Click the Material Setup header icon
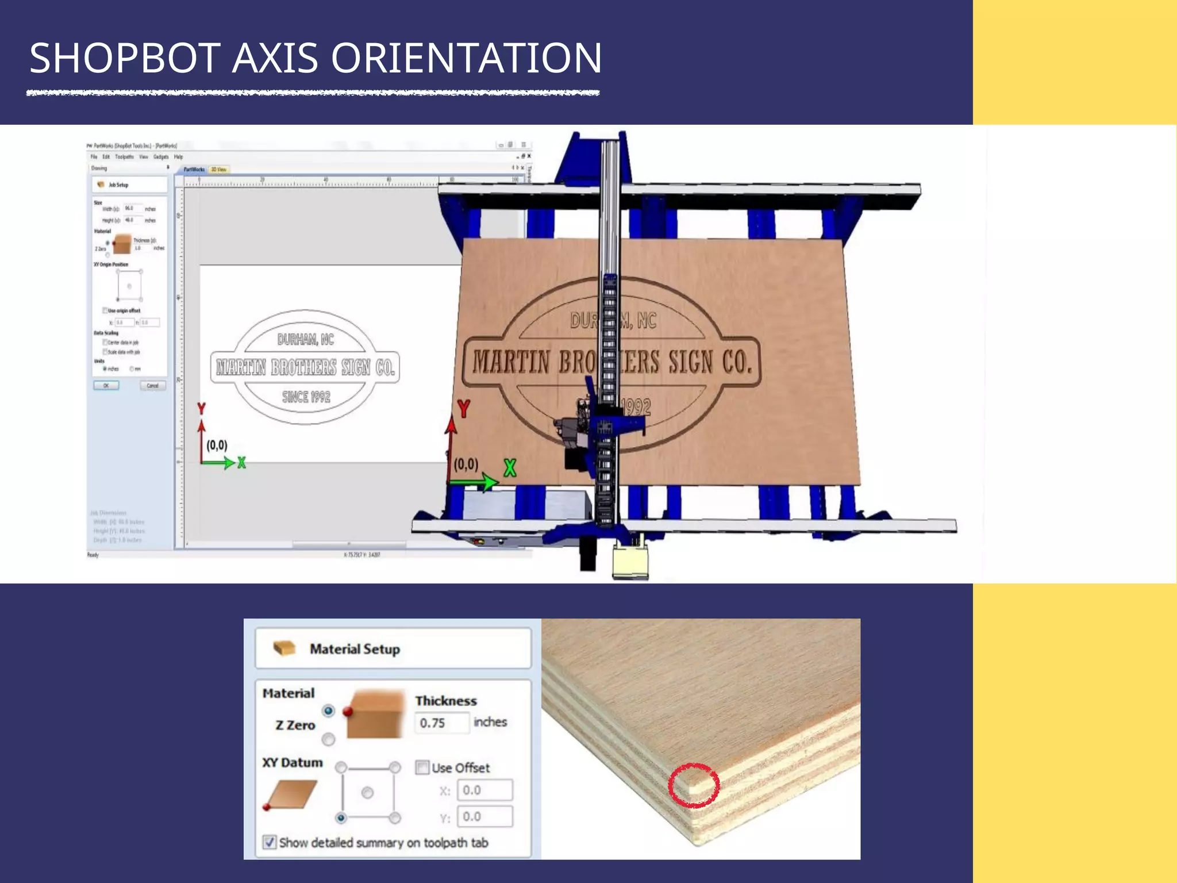This screenshot has width=1177, height=883. tap(284, 648)
